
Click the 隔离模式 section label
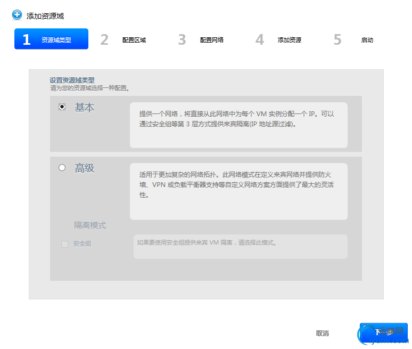click(x=90, y=225)
